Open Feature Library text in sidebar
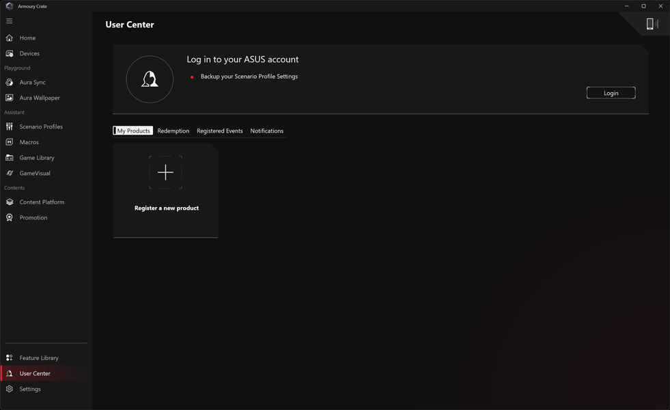 click(x=39, y=358)
